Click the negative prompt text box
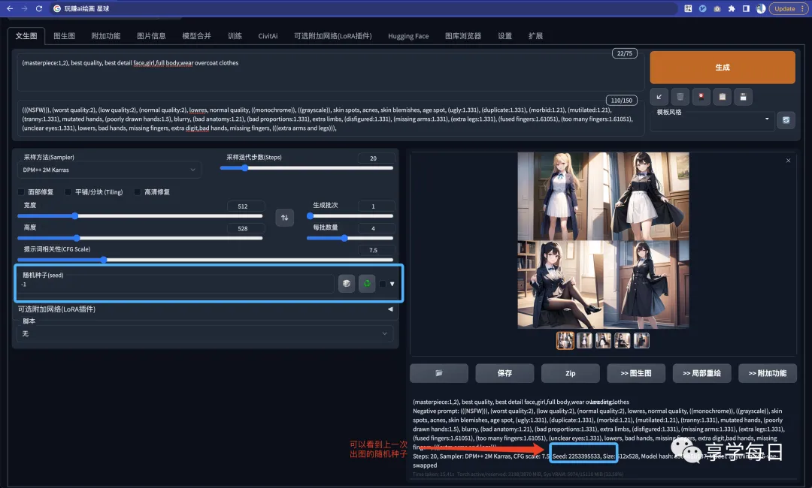Image resolution: width=812 pixels, height=488 pixels. coord(330,119)
